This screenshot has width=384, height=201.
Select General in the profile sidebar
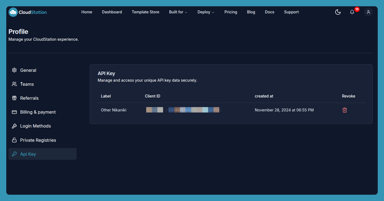pos(43,70)
